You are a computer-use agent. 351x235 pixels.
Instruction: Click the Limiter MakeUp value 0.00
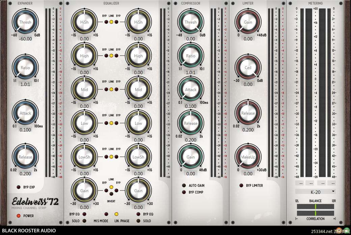click(x=248, y=174)
